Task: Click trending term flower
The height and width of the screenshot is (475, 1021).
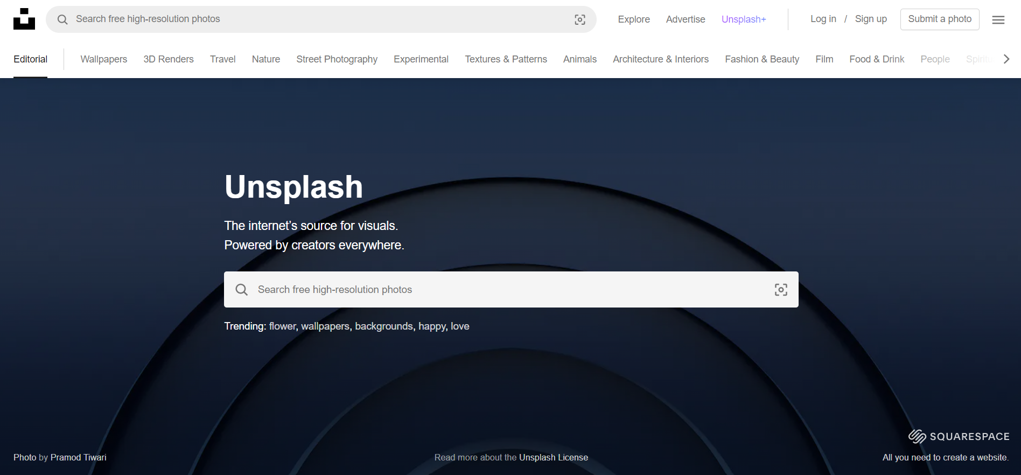Action: tap(283, 326)
